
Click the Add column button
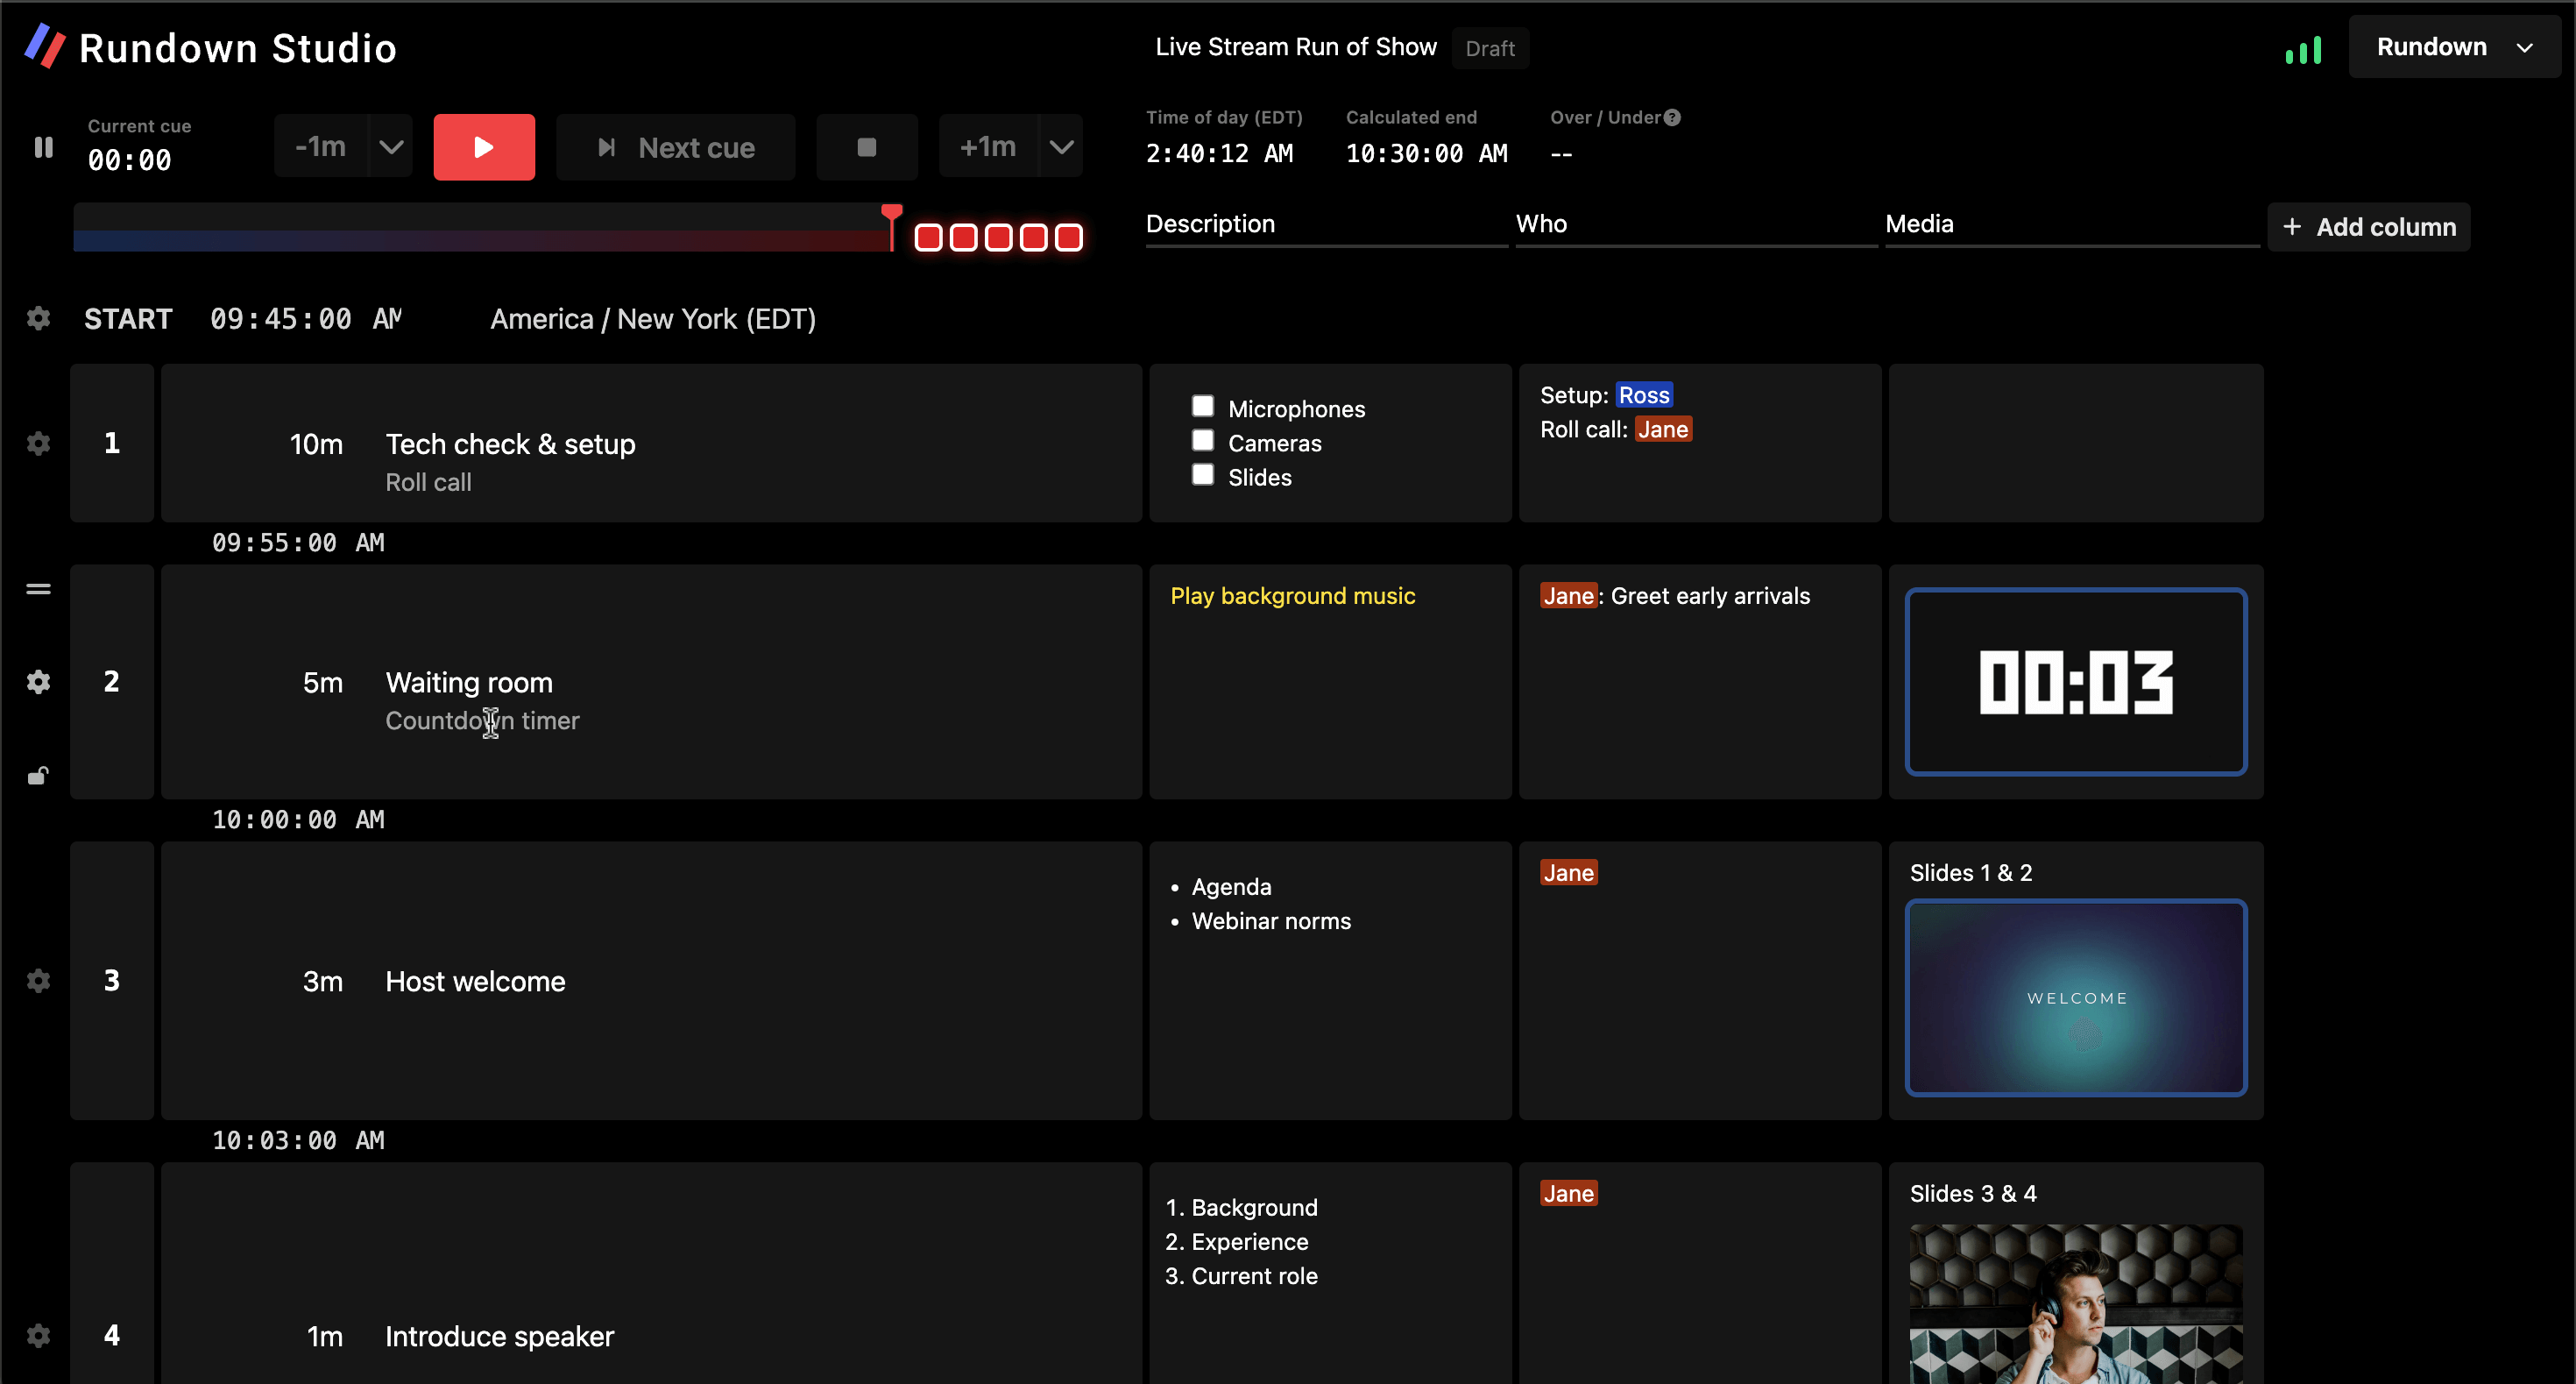(2369, 227)
